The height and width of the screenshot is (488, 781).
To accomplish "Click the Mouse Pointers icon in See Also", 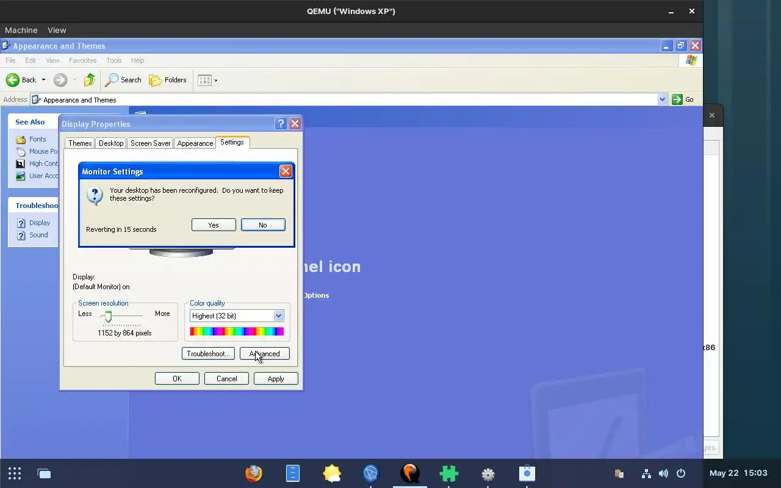I will [21, 151].
